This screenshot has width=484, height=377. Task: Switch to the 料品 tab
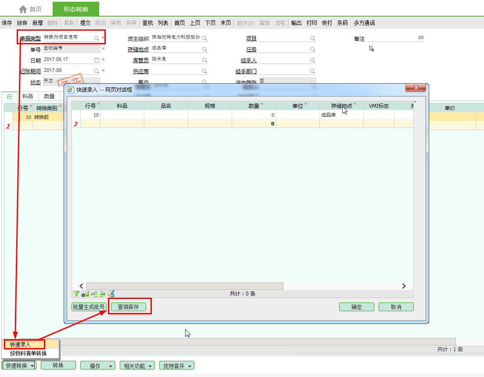point(28,96)
